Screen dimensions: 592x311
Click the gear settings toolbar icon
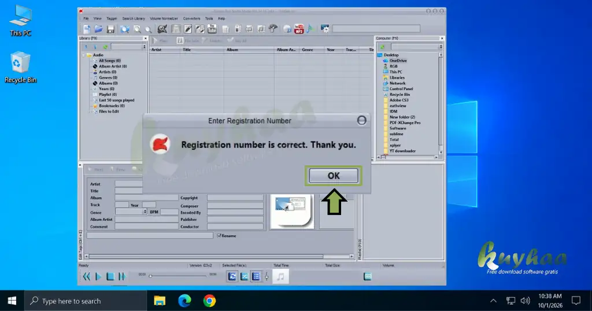tap(325, 29)
